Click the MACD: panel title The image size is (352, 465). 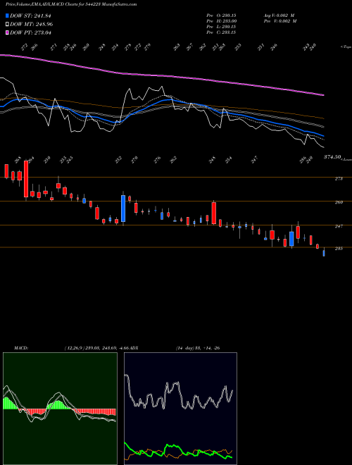tap(20, 348)
